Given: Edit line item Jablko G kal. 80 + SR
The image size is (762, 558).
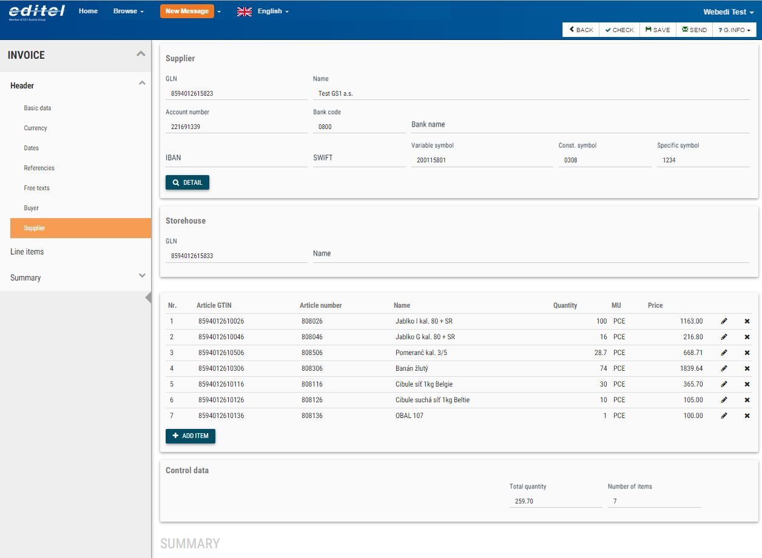Looking at the screenshot, I should coord(724,337).
